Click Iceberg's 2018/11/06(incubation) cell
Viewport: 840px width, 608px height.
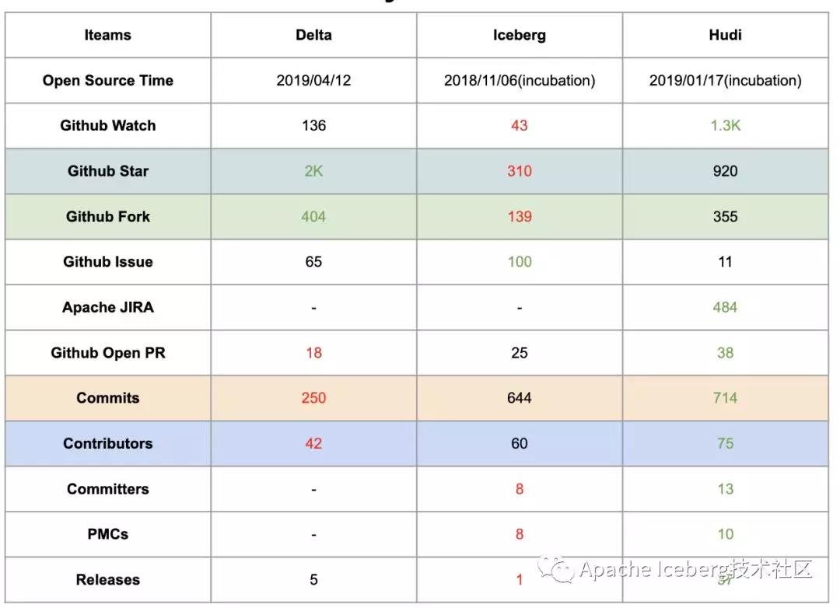pos(519,80)
